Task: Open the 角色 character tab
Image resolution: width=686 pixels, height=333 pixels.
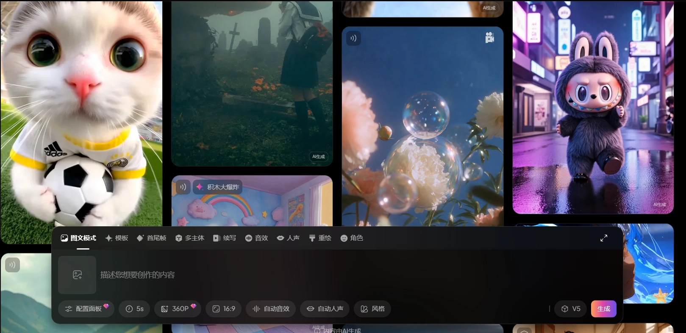Action: [352, 238]
